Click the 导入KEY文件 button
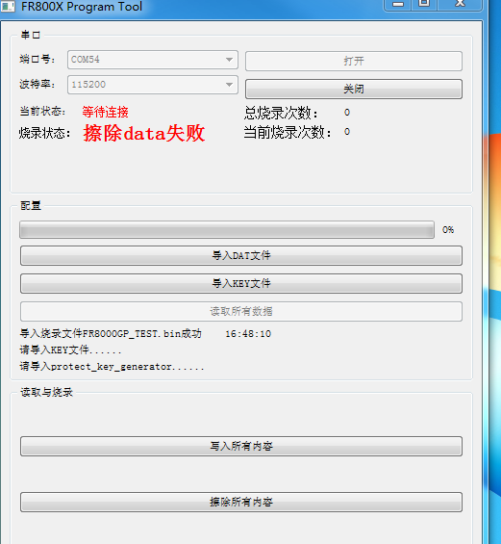Image resolution: width=501 pixels, height=544 pixels. tap(241, 283)
